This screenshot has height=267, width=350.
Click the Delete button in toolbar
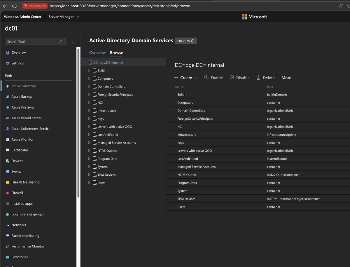(266, 78)
